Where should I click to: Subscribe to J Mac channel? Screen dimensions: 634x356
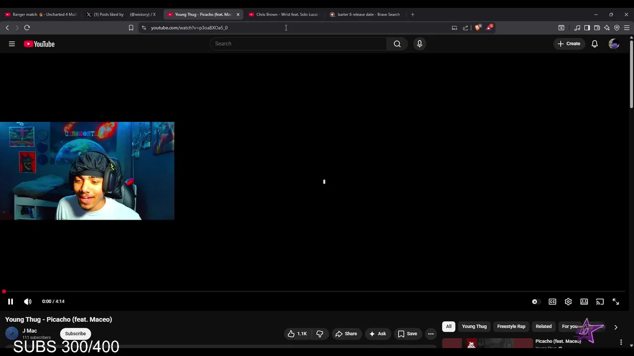[75, 334]
